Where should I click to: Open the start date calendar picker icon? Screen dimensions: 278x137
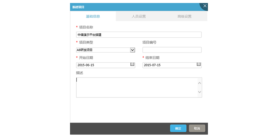(132, 64)
